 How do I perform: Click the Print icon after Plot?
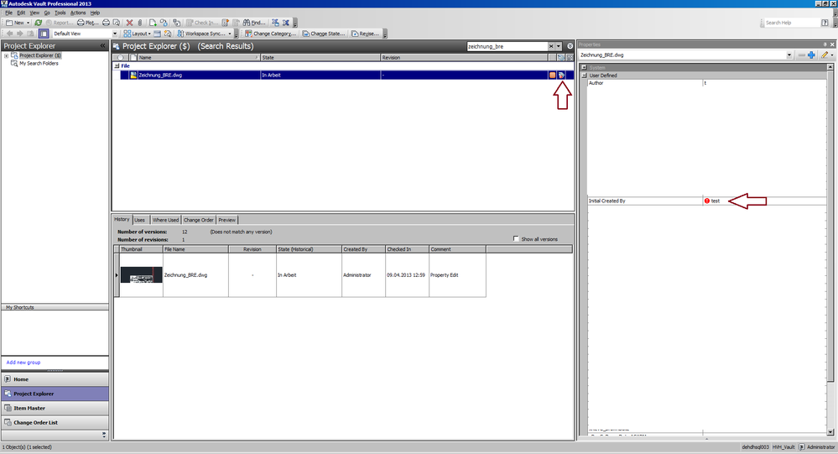tap(106, 23)
